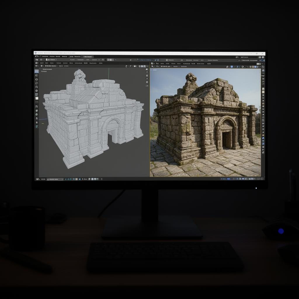Click the blue-highlighted icon in the right viewport header
This screenshot has width=299, height=299.
232,67
